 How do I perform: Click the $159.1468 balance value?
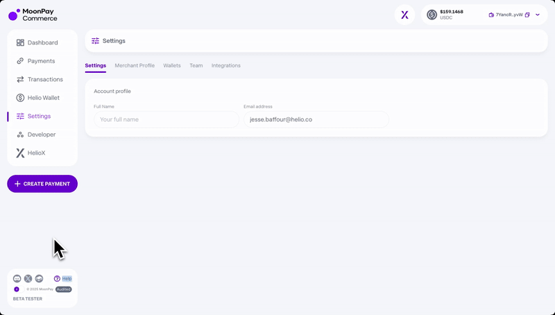coord(452,12)
